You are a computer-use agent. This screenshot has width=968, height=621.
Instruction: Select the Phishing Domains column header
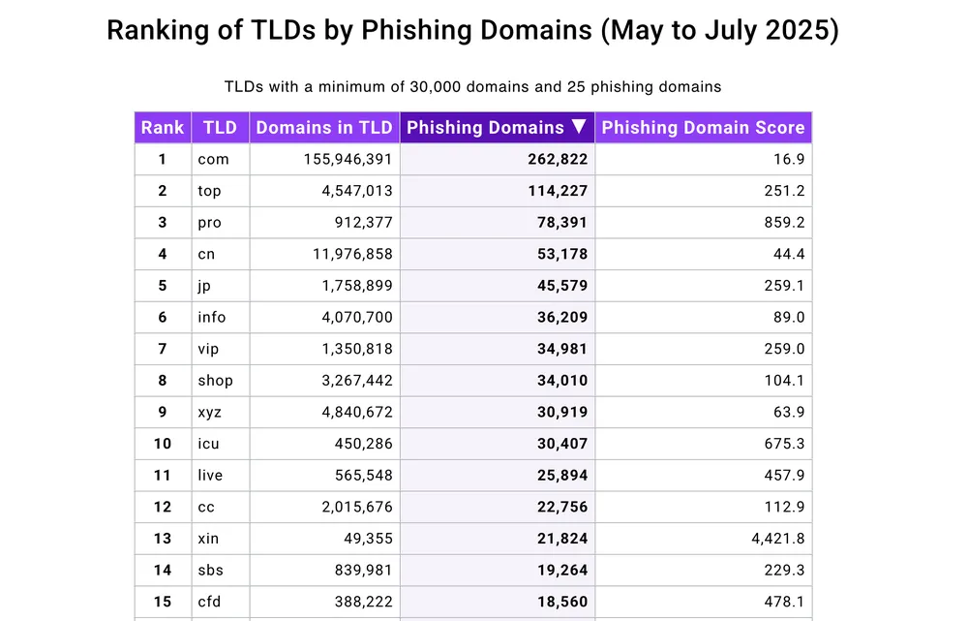pos(498,127)
